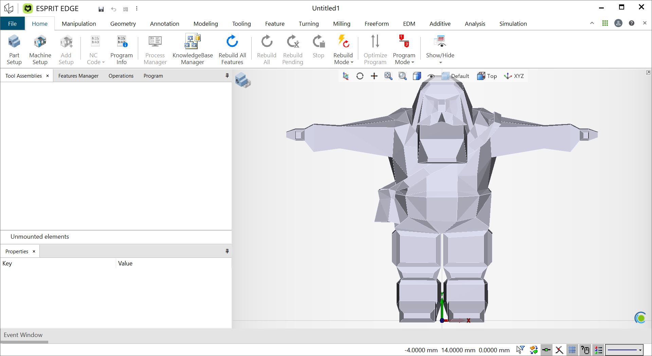Open the green apps grid icon
Viewport: 652px width, 356px height.
tap(605, 23)
